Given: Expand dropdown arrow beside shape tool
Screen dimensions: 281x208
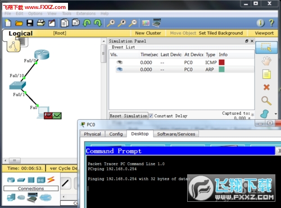Looking at the screenshot, I should tap(275, 114).
